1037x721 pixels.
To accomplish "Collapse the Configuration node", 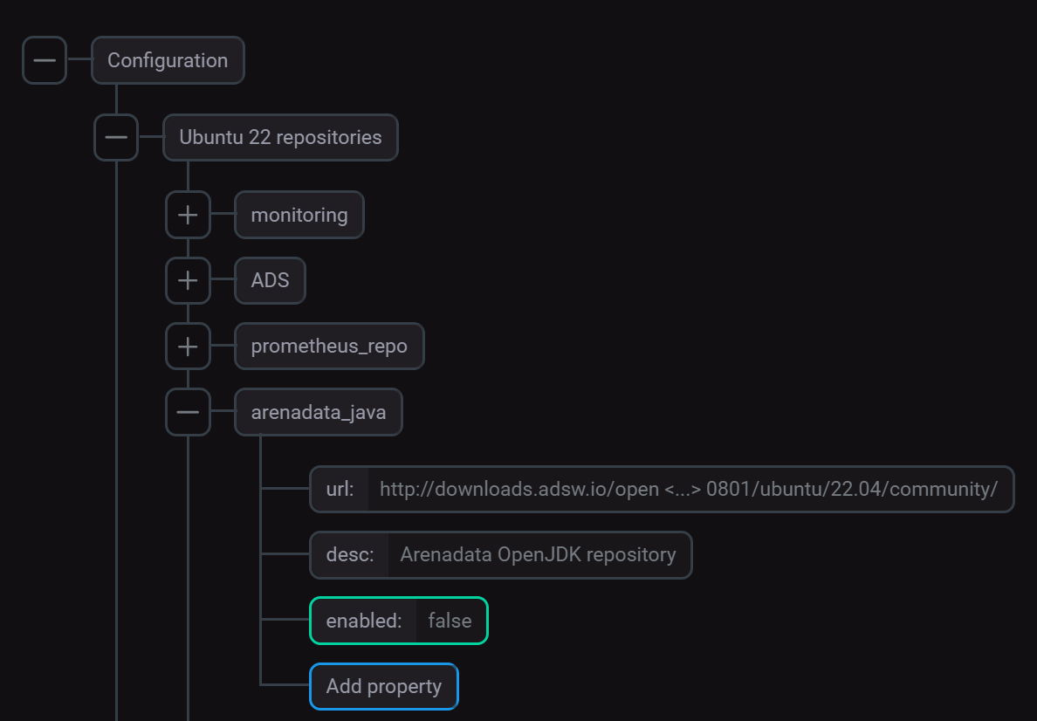I will (x=44, y=60).
